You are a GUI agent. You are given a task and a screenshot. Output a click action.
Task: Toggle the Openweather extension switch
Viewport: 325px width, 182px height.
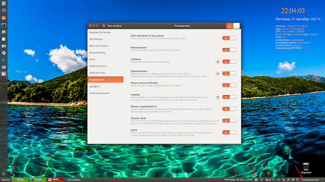229,73
